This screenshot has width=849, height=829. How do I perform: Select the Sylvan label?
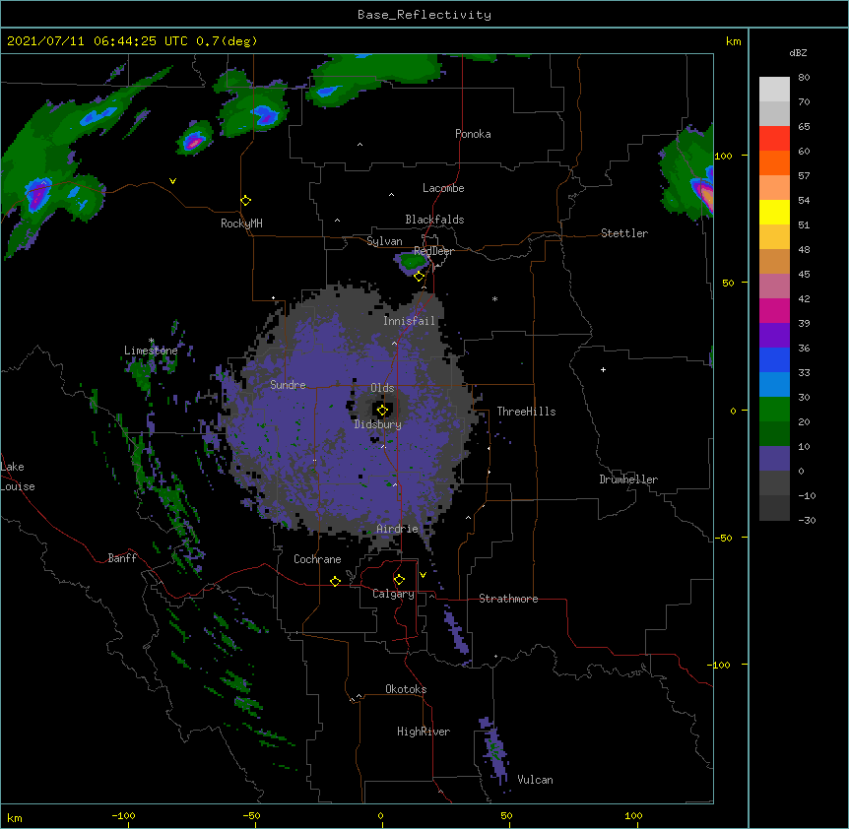384,241
